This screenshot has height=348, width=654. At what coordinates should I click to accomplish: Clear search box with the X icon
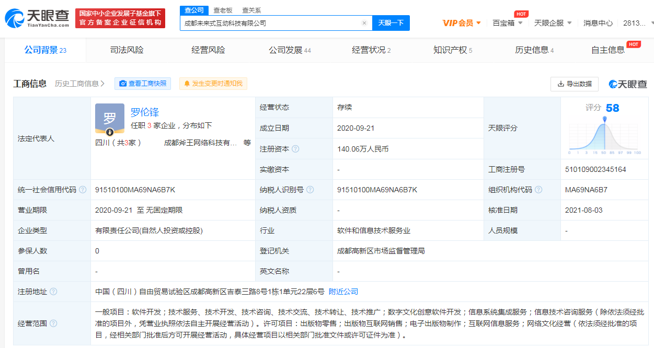tap(364, 23)
